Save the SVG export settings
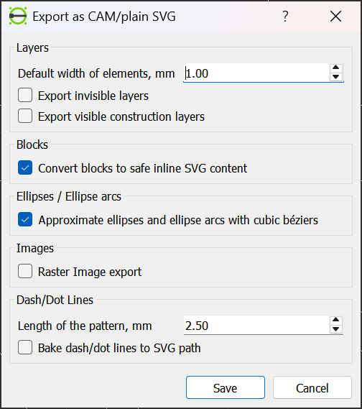362x409 pixels. [226, 387]
